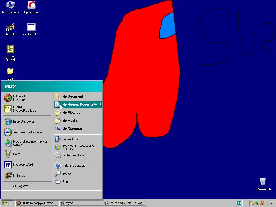Launch MyPal 68 from Start menu
The width and height of the screenshot is (276, 207).
(x=27, y=175)
